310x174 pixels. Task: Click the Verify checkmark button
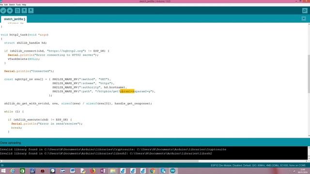point(3,11)
